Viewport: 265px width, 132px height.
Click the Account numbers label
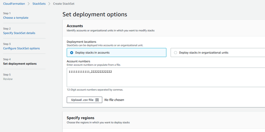tap(78, 61)
